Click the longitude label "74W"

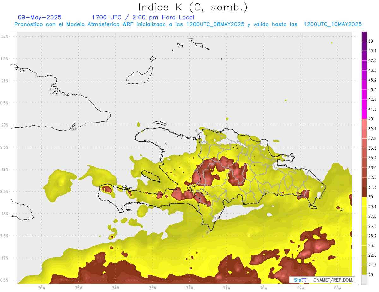pyautogui.click(x=115, y=288)
